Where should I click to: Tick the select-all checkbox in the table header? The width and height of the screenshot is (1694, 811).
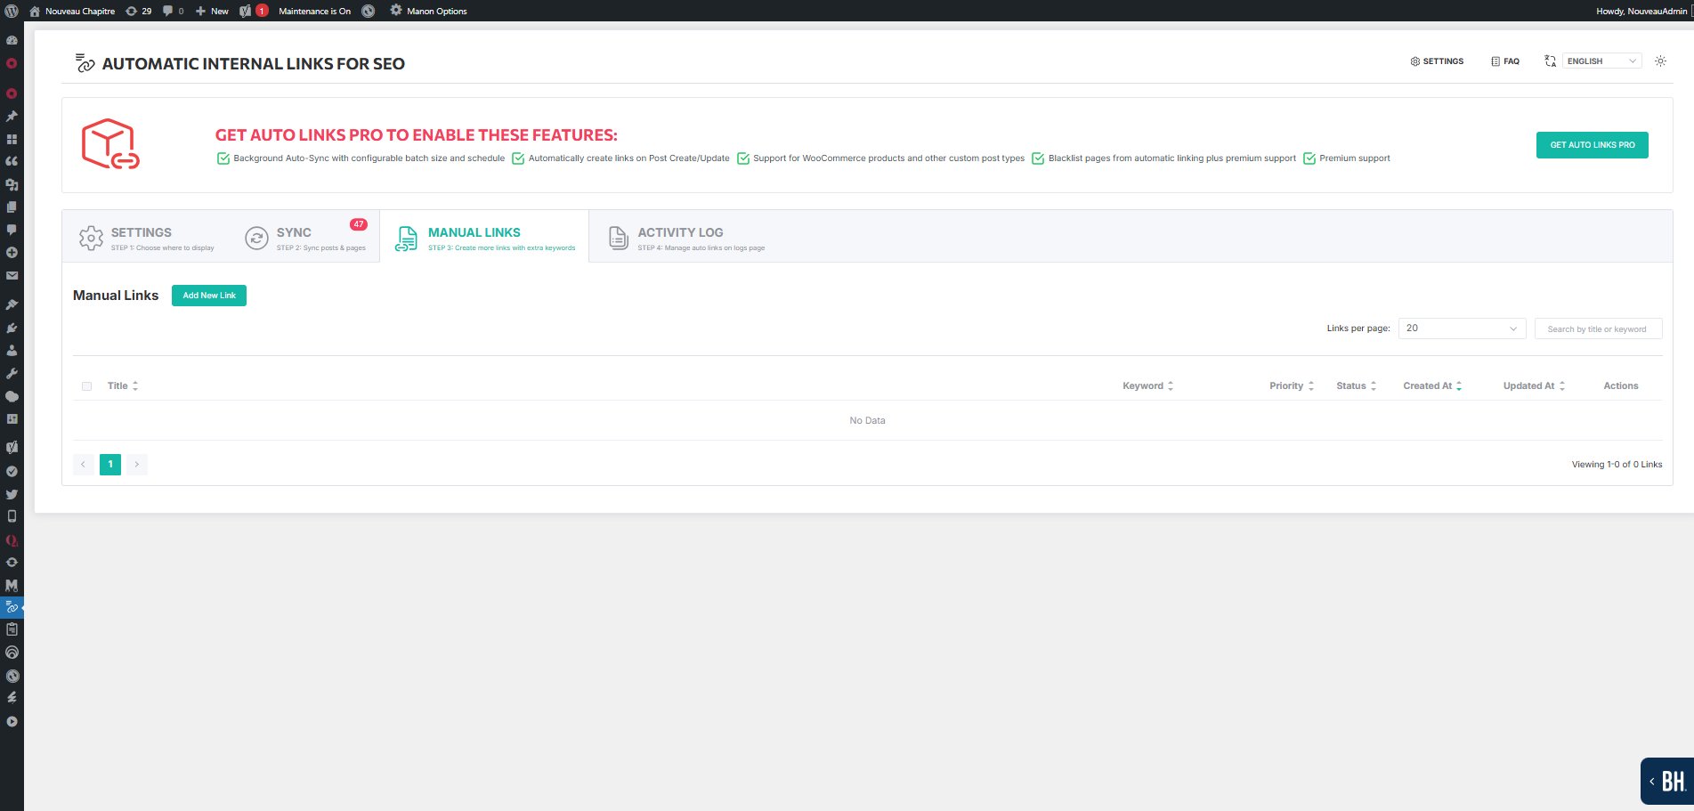tap(86, 385)
